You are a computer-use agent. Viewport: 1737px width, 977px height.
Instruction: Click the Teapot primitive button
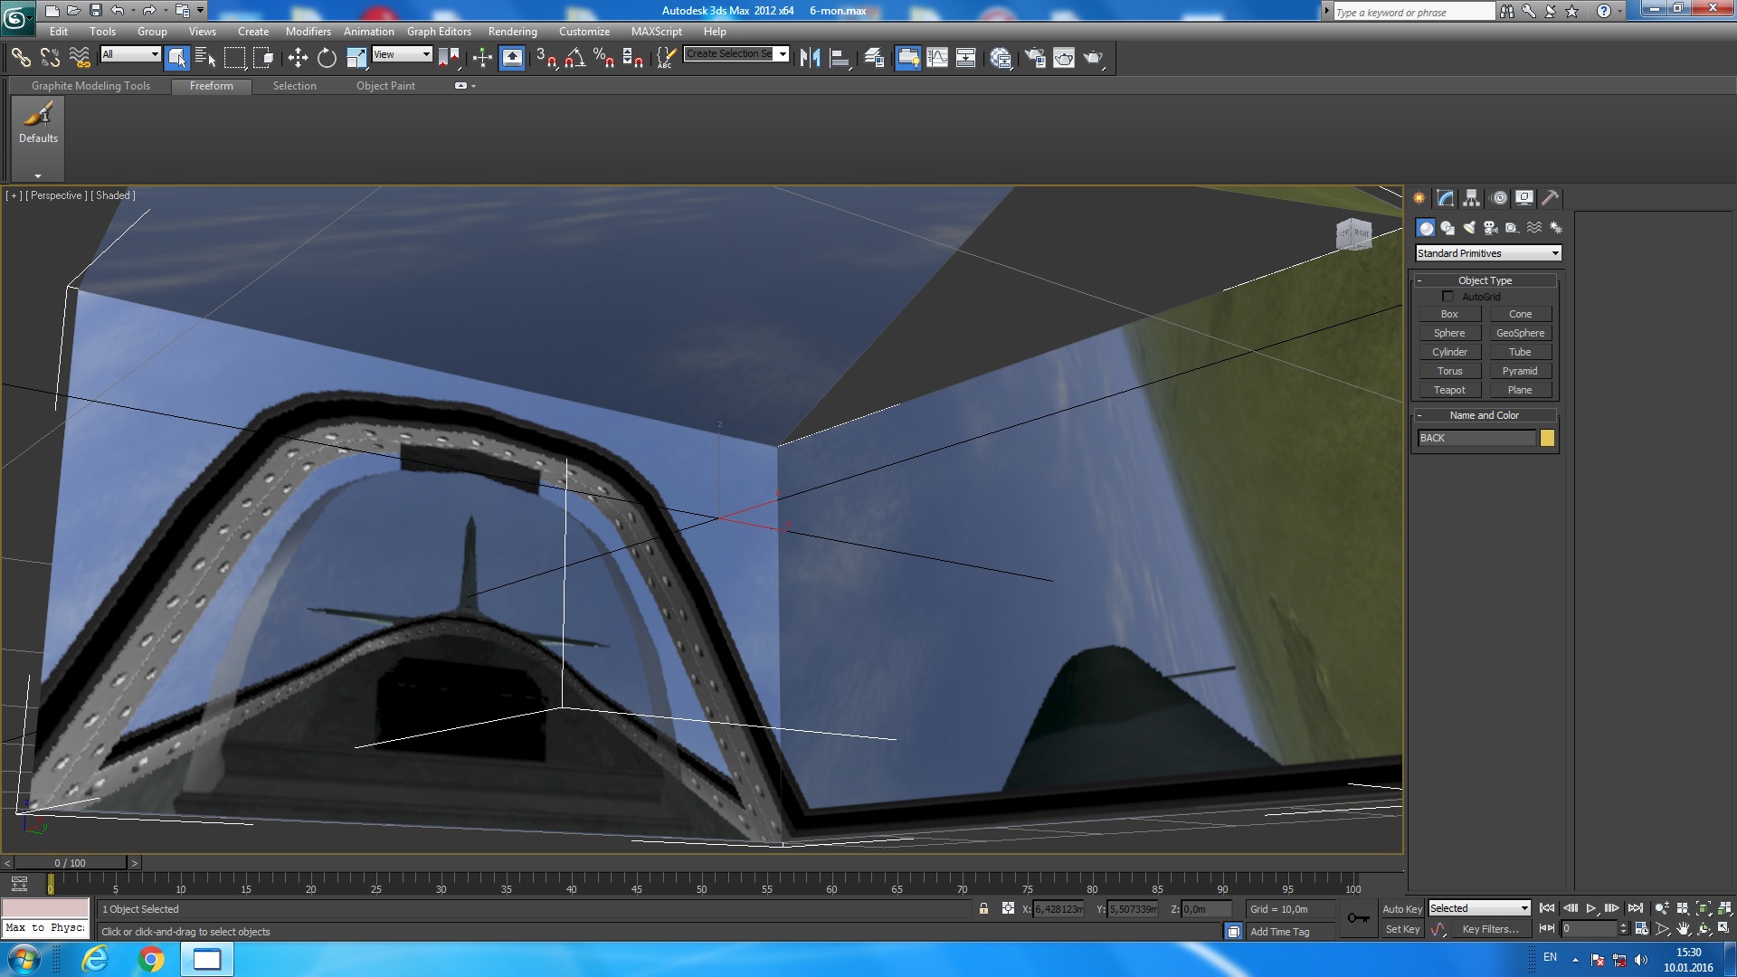pyautogui.click(x=1448, y=390)
